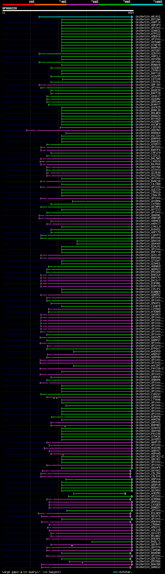
Task: Click the Large gaps legend text
Action: tap(32, 572)
